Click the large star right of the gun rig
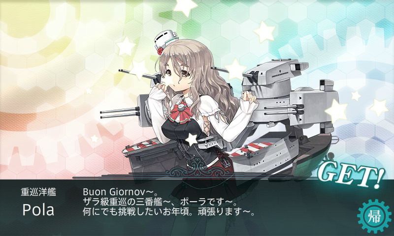The image size is (394, 236). pyautogui.click(x=336, y=111)
